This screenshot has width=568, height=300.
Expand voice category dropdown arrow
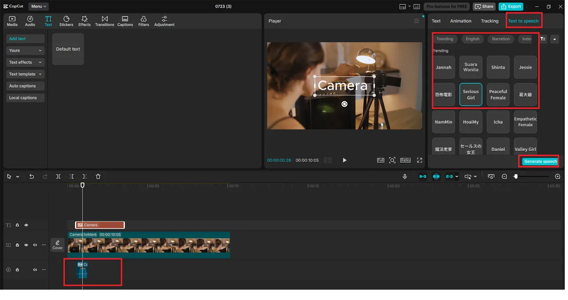tap(554, 39)
